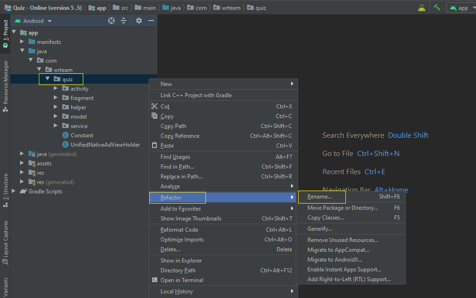This screenshot has width=476, height=298.
Task: Choose Cut from context menu
Action: tap(223, 106)
